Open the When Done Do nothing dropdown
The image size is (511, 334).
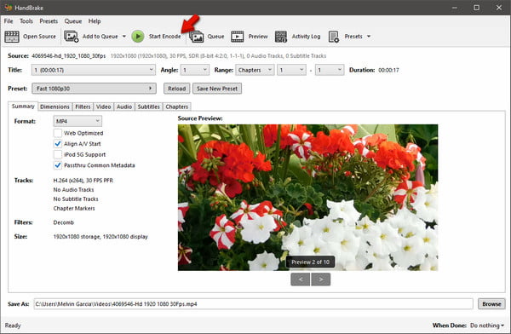(487, 325)
